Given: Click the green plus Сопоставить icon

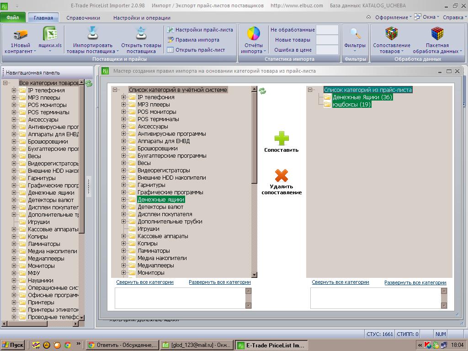Looking at the screenshot, I should coord(282,138).
